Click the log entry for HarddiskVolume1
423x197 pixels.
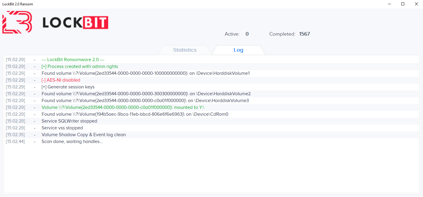(211, 73)
